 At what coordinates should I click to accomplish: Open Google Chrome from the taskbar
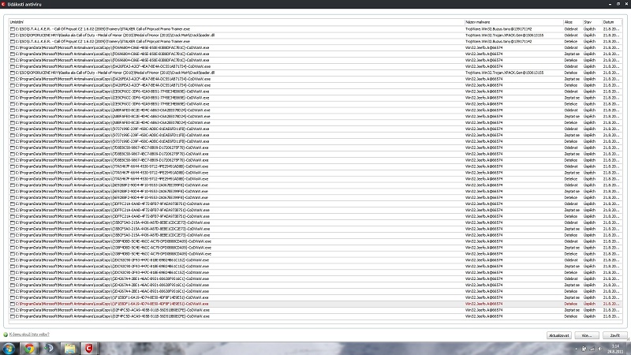pos(29,348)
